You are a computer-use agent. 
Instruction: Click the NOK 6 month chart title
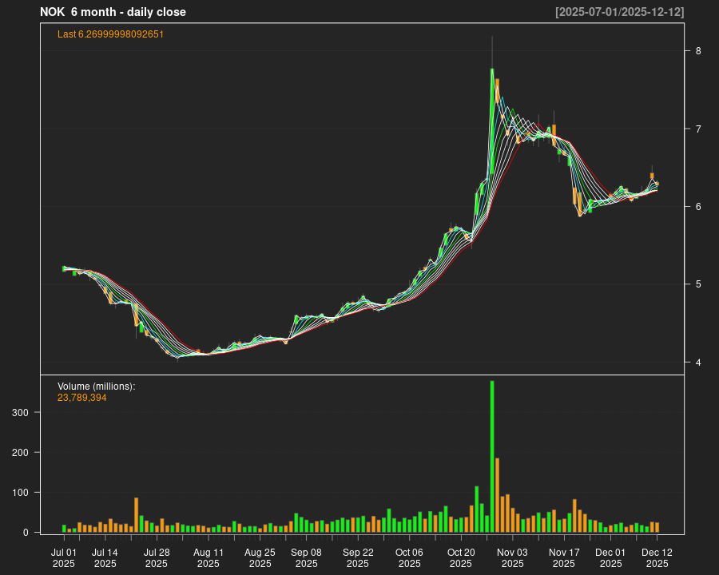pos(113,12)
